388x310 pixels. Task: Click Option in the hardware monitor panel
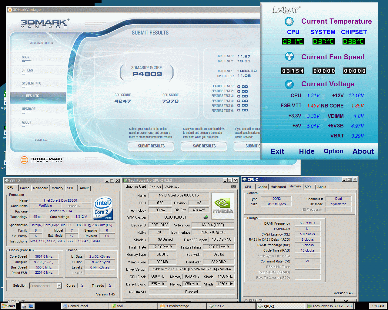coord(333,151)
